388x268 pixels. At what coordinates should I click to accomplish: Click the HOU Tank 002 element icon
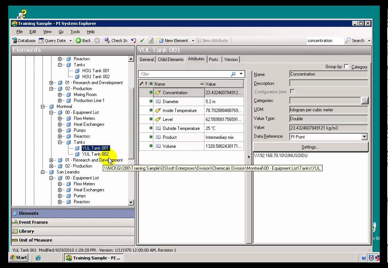[77, 77]
